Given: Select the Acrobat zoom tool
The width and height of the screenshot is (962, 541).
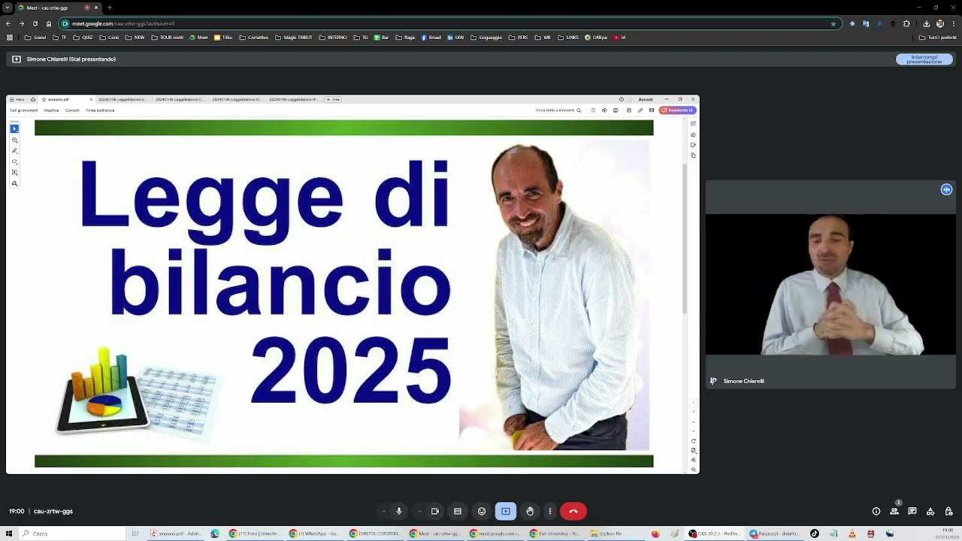Looking at the screenshot, I should (14, 141).
